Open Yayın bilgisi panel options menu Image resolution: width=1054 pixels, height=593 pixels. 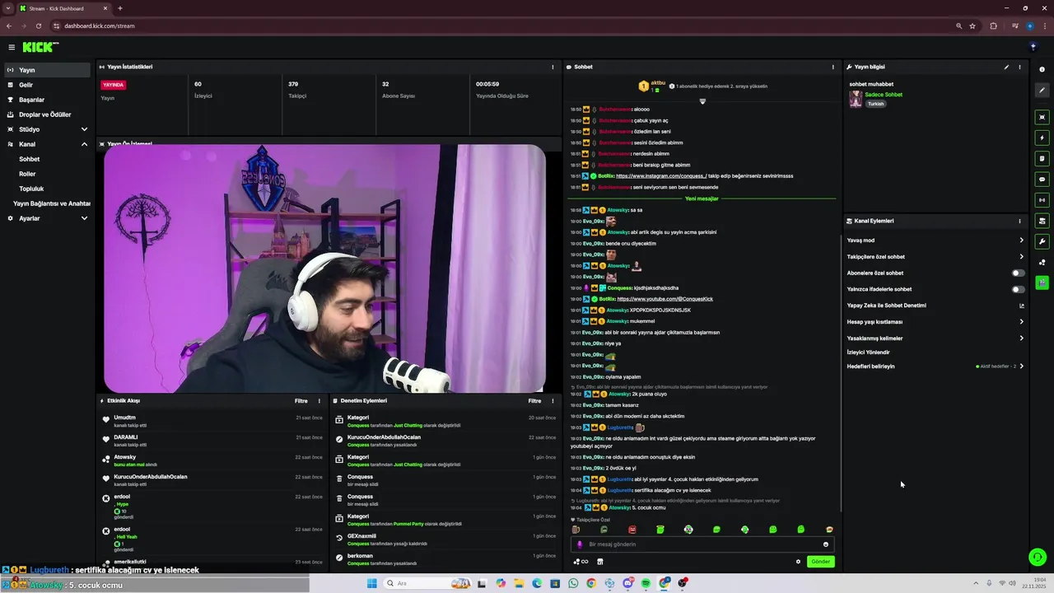tap(1019, 67)
